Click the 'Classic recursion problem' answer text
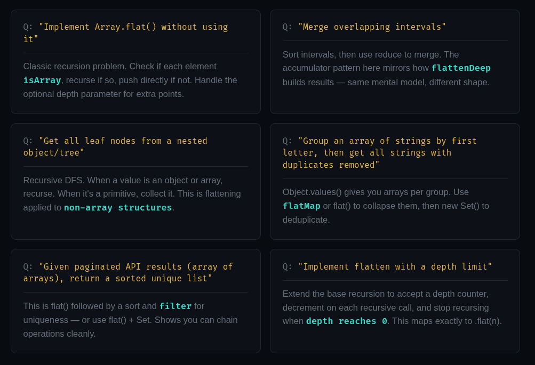535x365 pixels. (130, 80)
